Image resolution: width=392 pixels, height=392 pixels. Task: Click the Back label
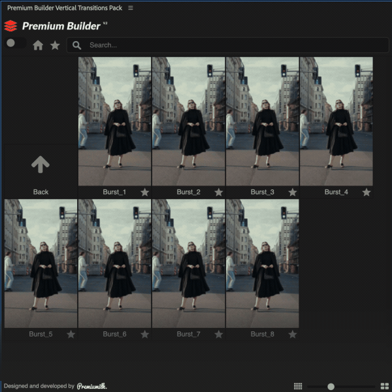(x=41, y=192)
